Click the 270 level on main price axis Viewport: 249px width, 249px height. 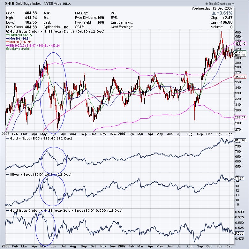pyautogui.click(x=238, y=129)
